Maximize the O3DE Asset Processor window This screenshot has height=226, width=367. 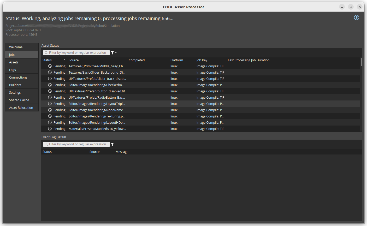[351, 7]
